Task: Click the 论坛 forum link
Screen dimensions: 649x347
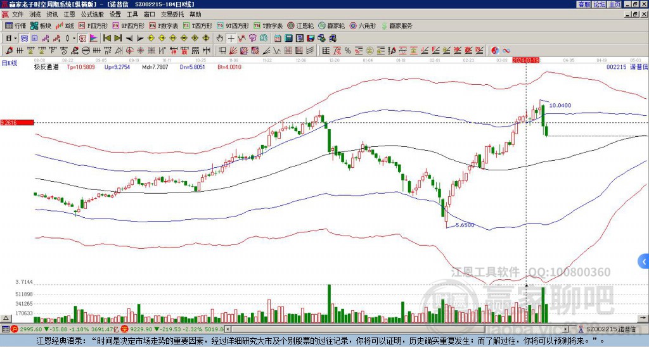Action: 600,4
